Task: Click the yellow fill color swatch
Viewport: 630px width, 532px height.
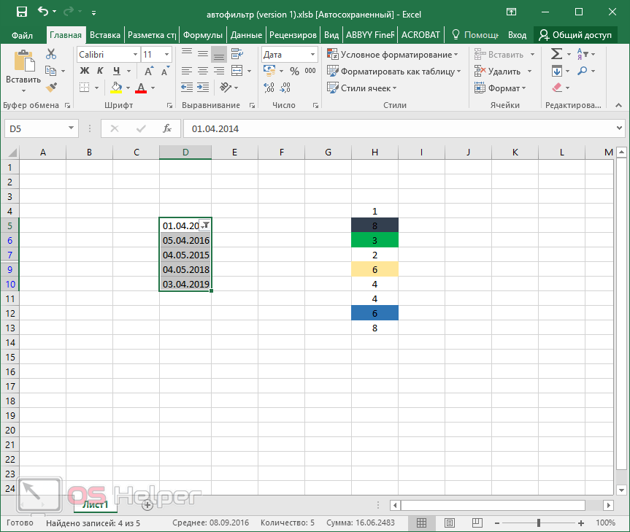Action: [116, 88]
